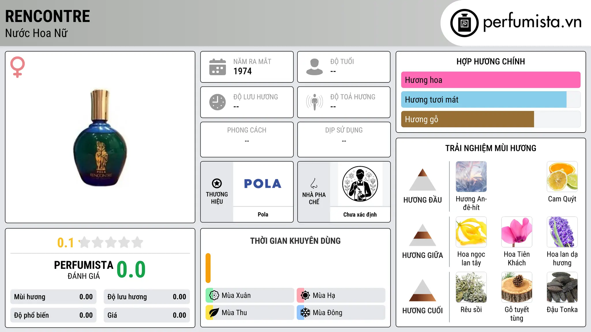Viewport: 591px width, 332px height.
Task: Select the Mùa Thu season label
Action: click(x=234, y=313)
